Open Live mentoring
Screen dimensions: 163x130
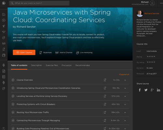click(84, 53)
